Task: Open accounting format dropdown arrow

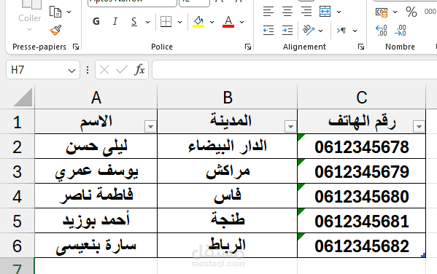Action: tap(395, 12)
